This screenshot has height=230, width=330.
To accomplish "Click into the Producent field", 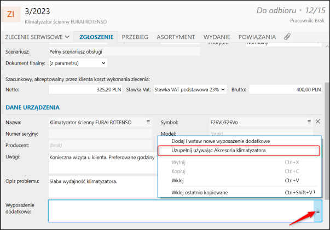I will (x=100, y=145).
